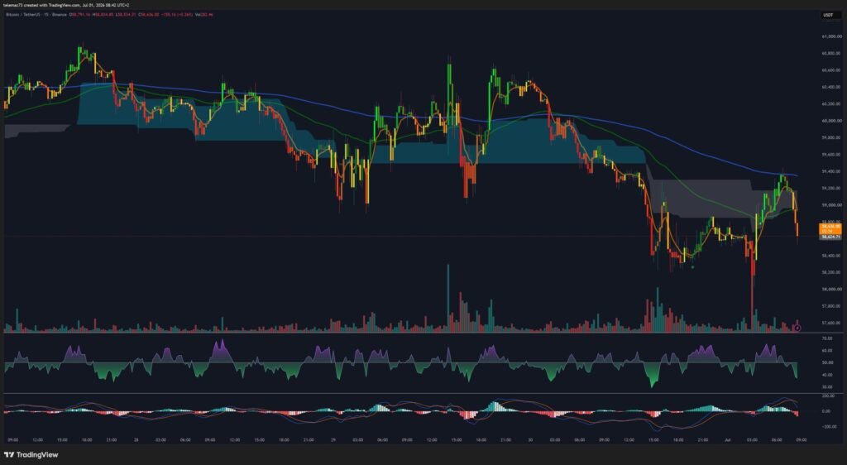The height and width of the screenshot is (465, 847).
Task: Click the 59,400.00 price axis label
Action: point(830,171)
